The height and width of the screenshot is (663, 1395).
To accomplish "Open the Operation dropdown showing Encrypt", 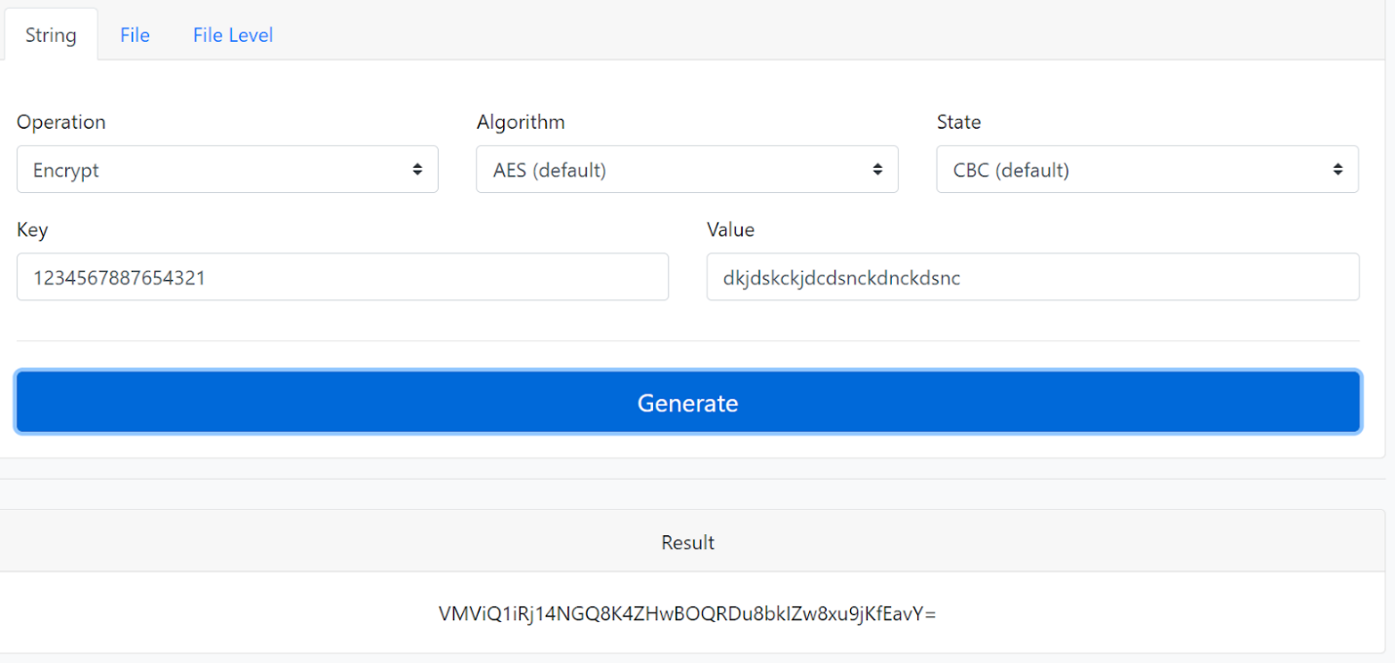I will [x=227, y=170].
